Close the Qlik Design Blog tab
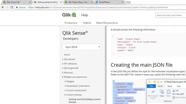The image size is (186, 104). (x=92, y=2)
